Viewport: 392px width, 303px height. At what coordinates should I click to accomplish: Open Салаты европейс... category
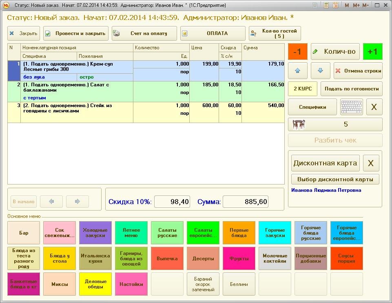203,233
